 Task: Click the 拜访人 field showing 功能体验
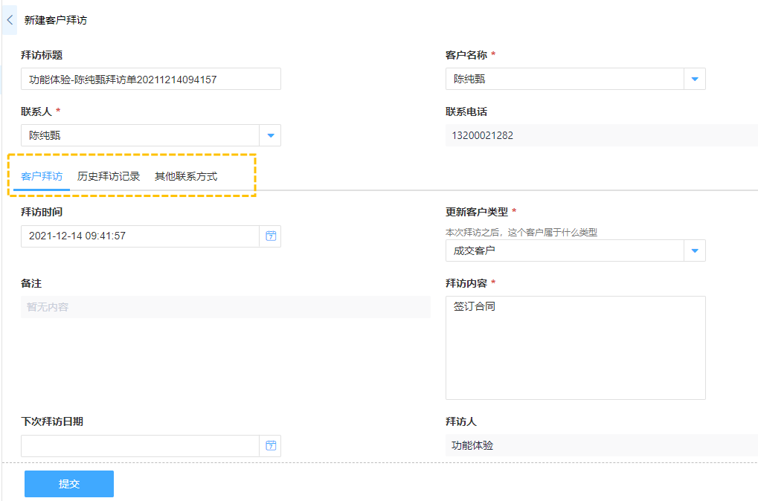(600, 446)
